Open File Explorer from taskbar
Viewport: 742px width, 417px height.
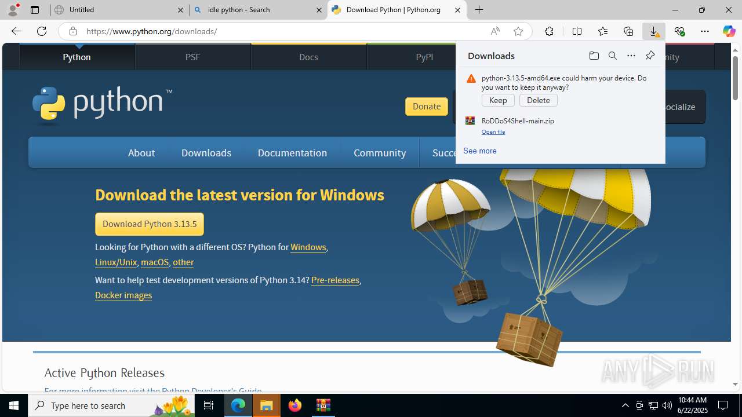click(x=267, y=405)
